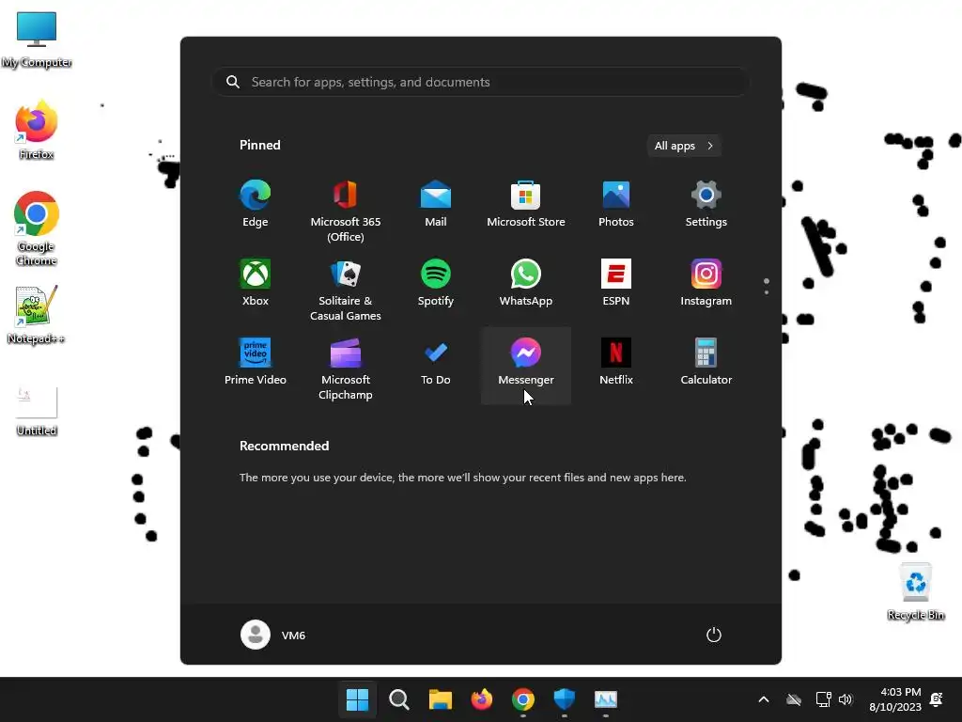Launch Netflix from the pinned apps
The height and width of the screenshot is (722, 962).
point(616,362)
